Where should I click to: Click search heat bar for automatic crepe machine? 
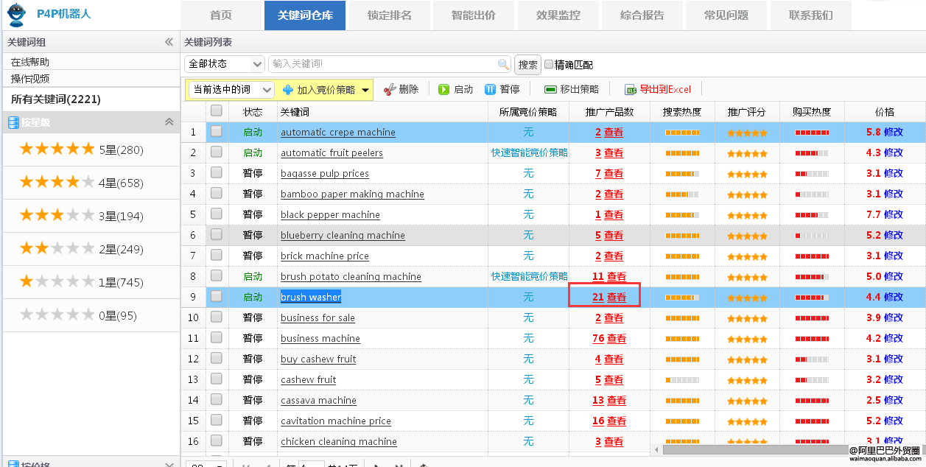click(x=682, y=133)
